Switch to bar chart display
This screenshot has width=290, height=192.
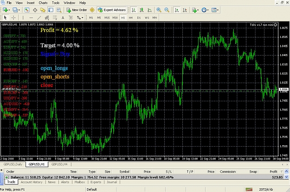(133, 10)
